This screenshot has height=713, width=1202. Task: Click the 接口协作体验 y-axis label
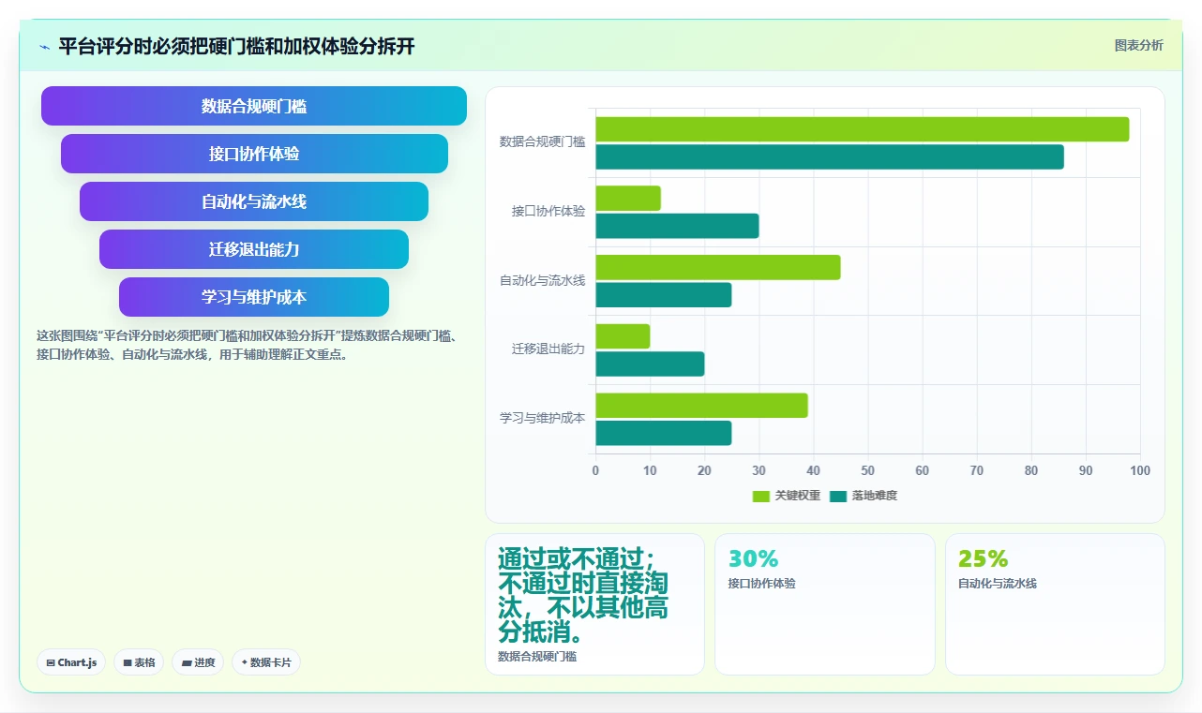click(x=548, y=212)
